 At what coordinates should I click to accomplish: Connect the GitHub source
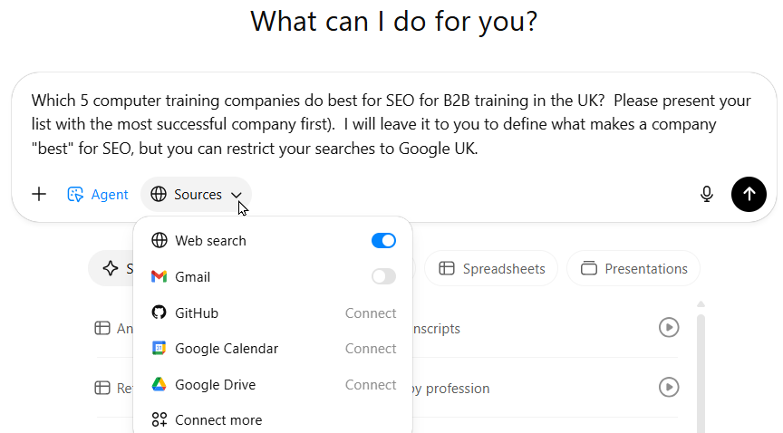coord(371,313)
